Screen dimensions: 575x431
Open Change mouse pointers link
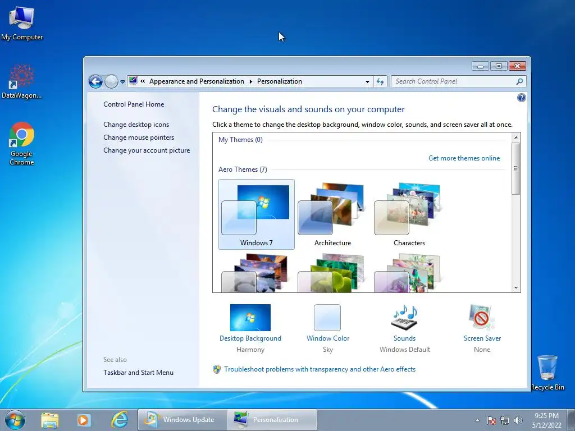click(x=139, y=137)
